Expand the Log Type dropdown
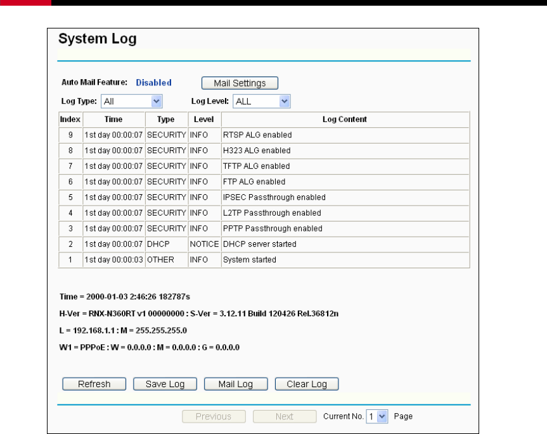This screenshot has width=547, height=434. tap(131, 101)
